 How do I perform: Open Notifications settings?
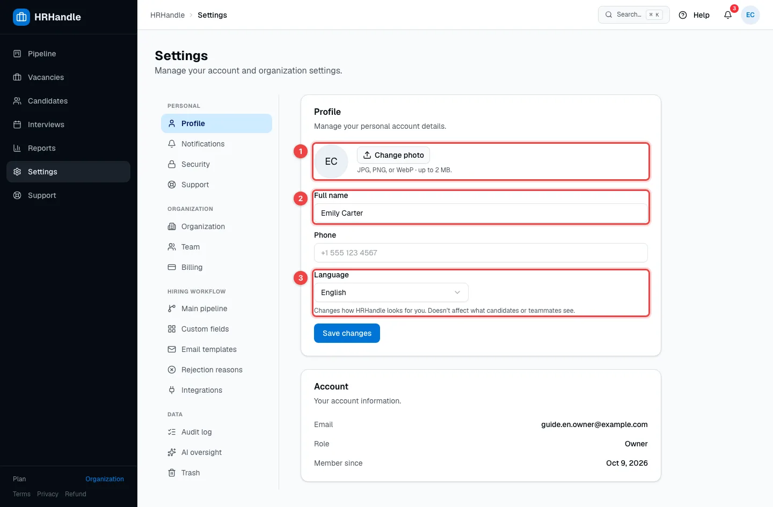click(216, 144)
